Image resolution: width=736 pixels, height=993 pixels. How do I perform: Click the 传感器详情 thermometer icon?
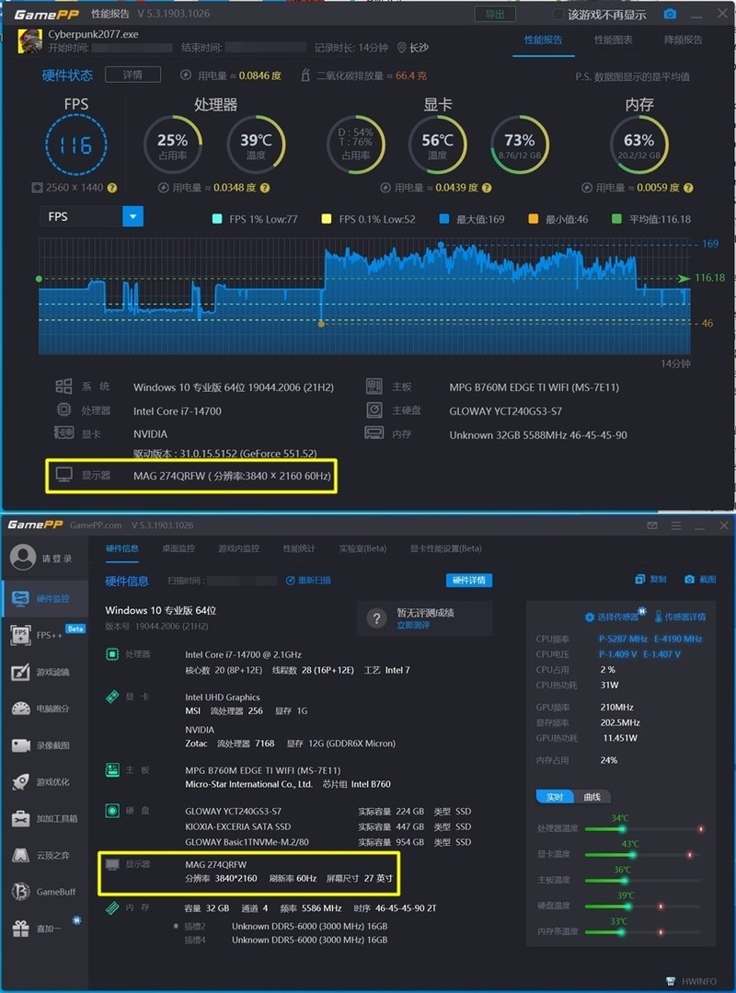pos(658,617)
